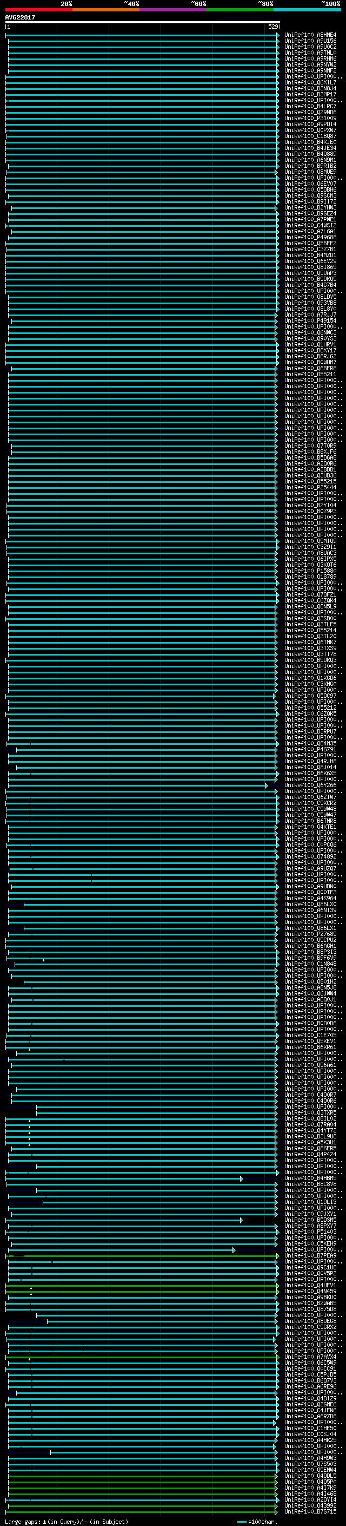Open hit UniRef100_Q6XIL7
Screen dimensions: 346x1526
pos(310,82)
